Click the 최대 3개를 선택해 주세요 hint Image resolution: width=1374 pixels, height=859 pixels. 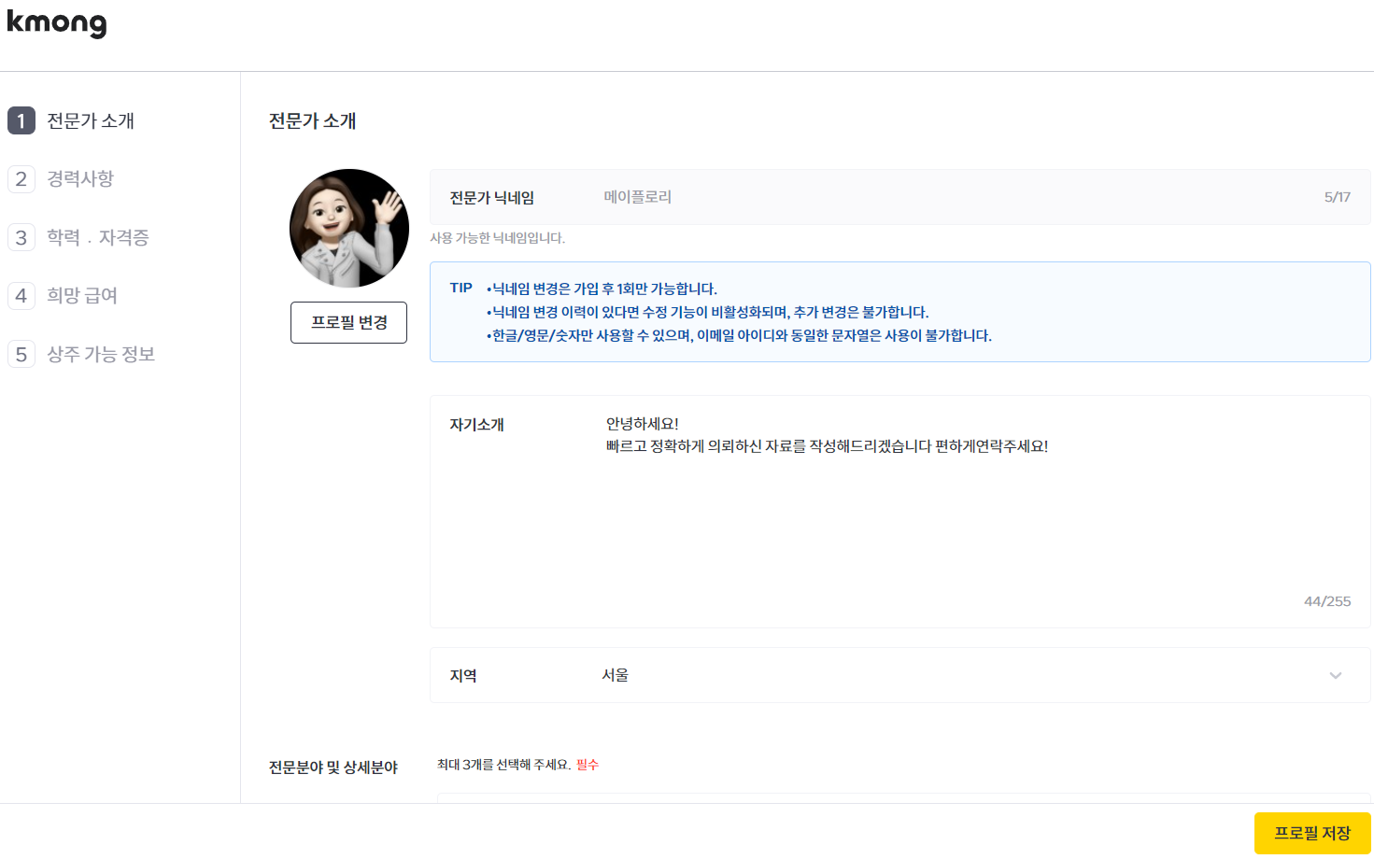click(x=504, y=765)
